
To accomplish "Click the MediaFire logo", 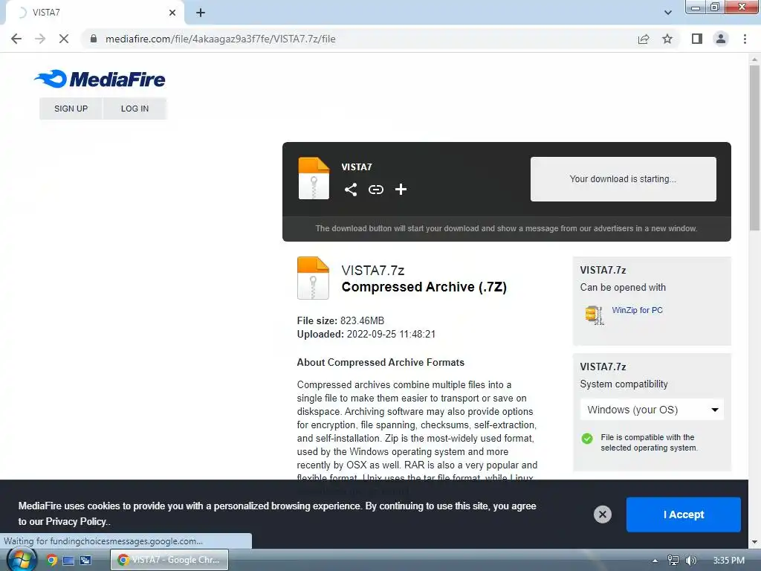I will (x=100, y=79).
